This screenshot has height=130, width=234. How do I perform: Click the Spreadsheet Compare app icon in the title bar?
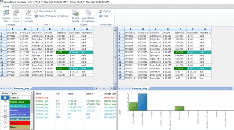pos(2,2)
